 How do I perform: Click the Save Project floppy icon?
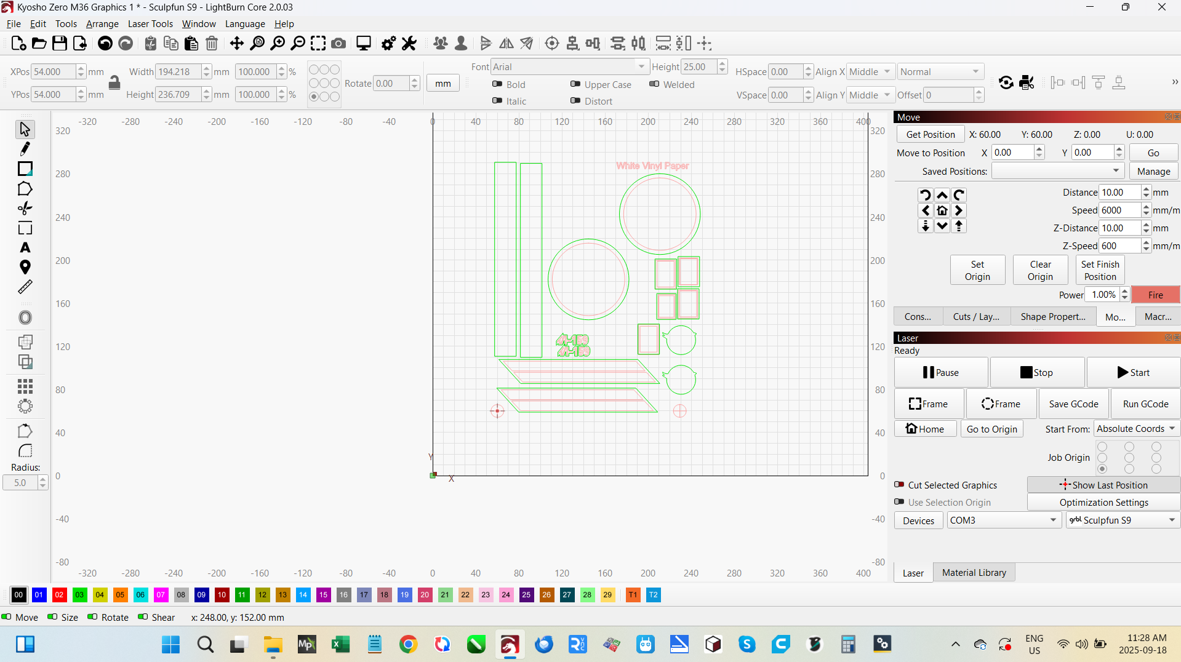59,44
